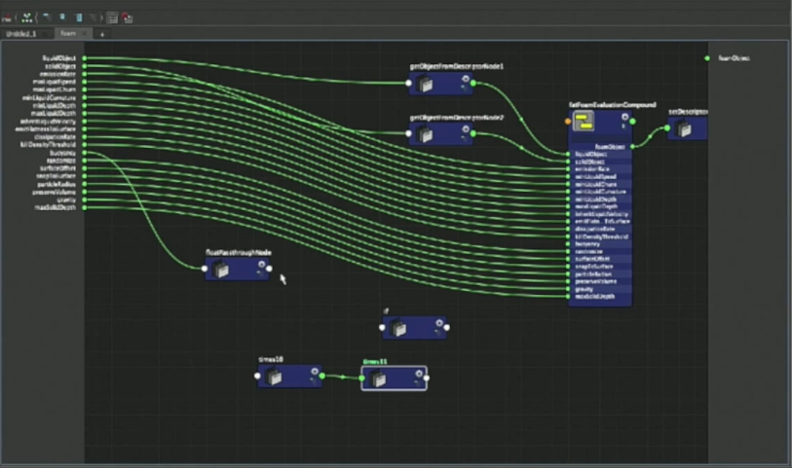The height and width of the screenshot is (468, 792).
Task: Click the getObjectFromDescriptorNode2 node icon
Action: point(427,134)
